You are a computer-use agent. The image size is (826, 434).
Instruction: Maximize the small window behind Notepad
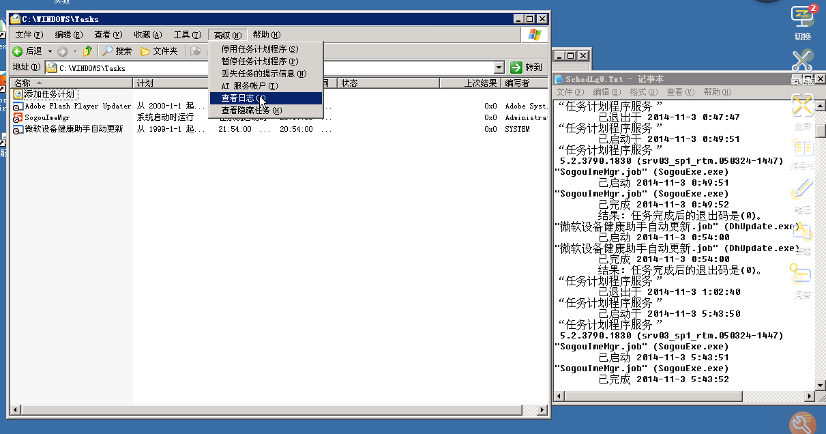pos(572,56)
